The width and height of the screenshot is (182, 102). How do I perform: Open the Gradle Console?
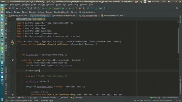170,97
